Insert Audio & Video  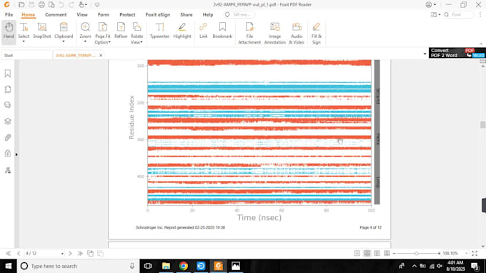coord(297,34)
